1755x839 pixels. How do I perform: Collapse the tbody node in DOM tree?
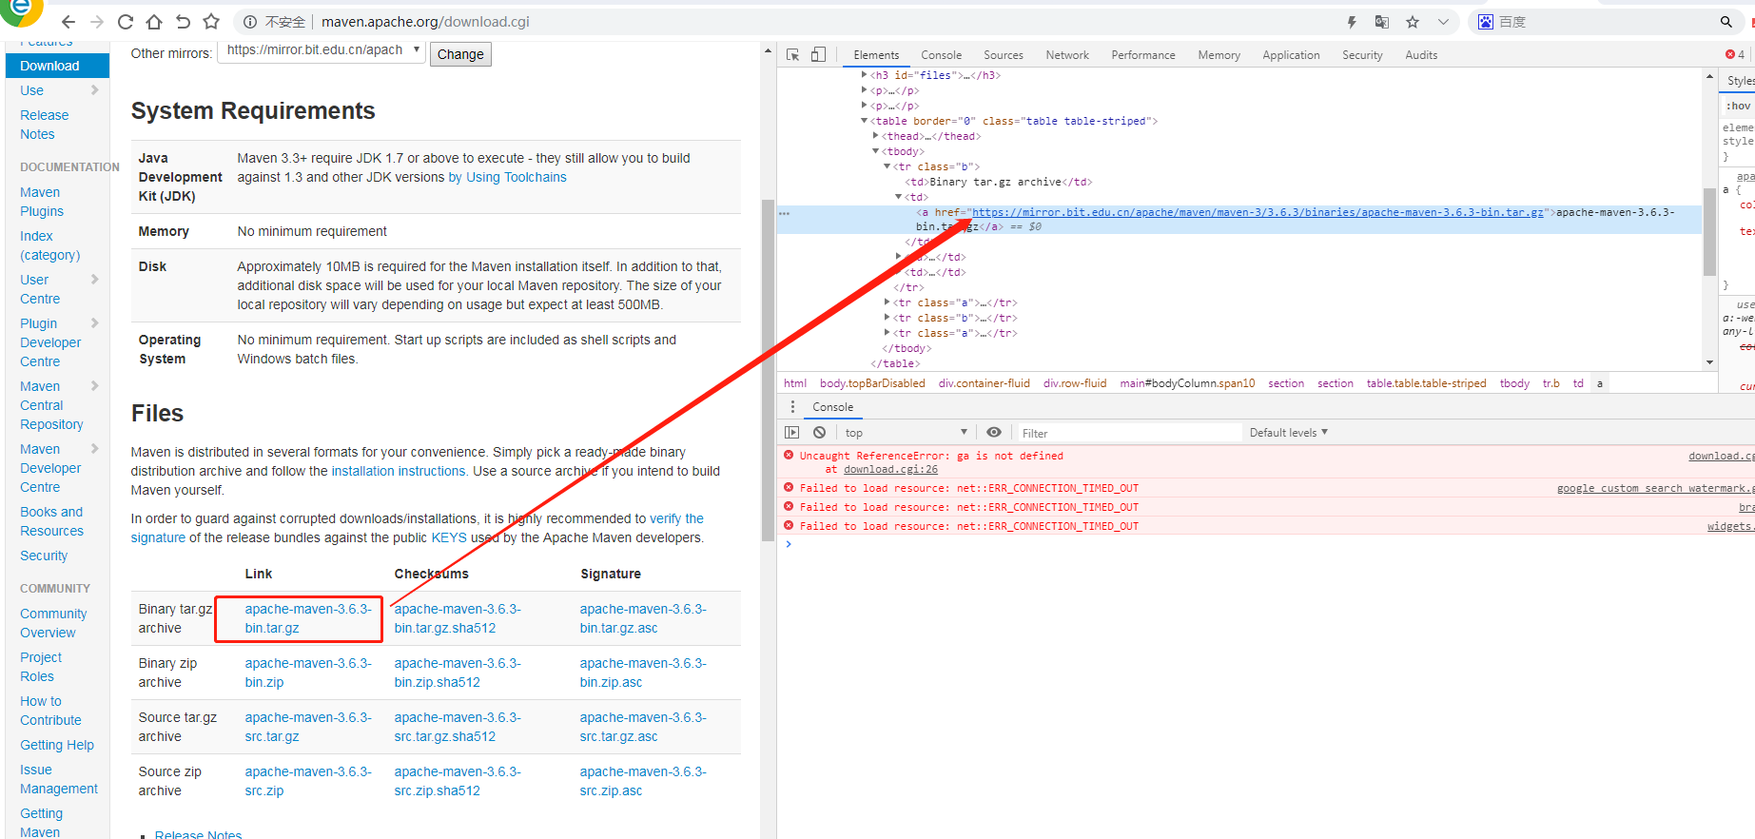(876, 151)
